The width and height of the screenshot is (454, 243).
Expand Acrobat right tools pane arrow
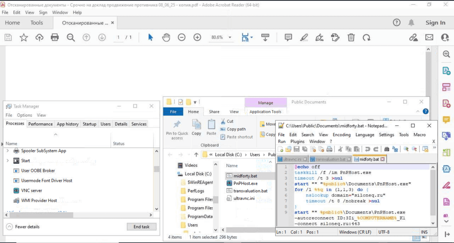(447, 234)
